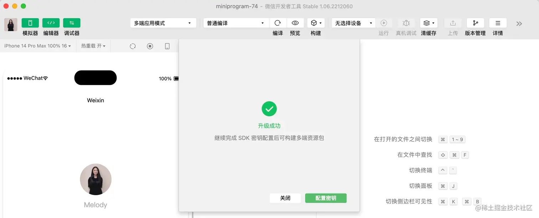Image resolution: width=539 pixels, height=218 pixels.
Task: Click the 切换终端 shortcut hint
Action: (x=421, y=170)
